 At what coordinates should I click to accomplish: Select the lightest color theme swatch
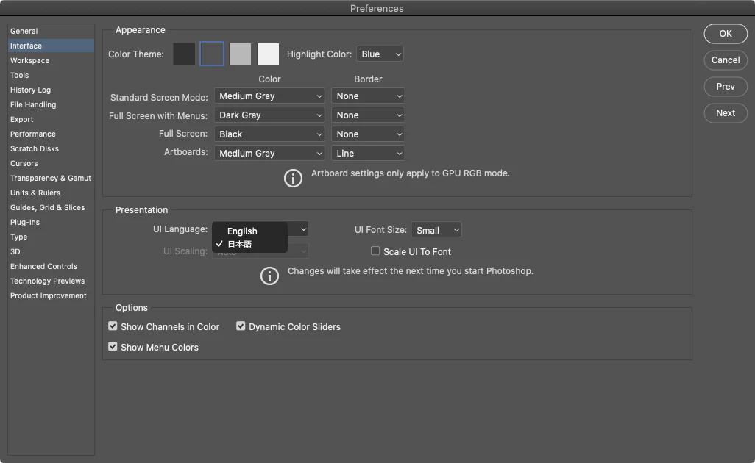[x=268, y=54]
